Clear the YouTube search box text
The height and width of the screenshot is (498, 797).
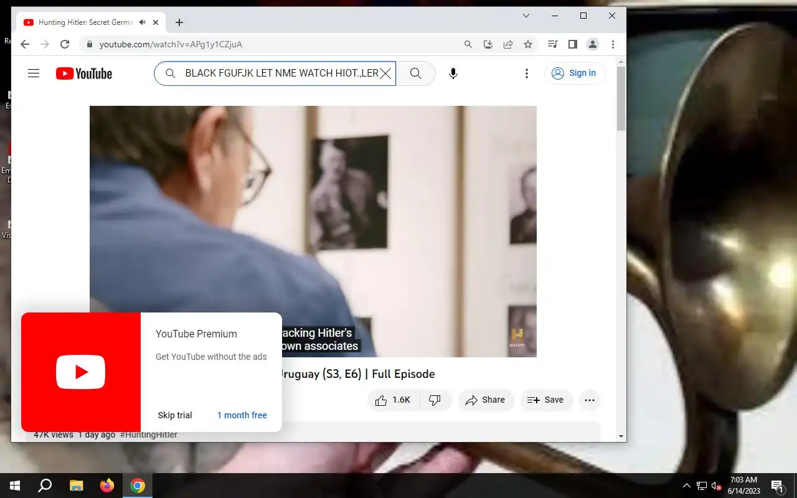[385, 73]
